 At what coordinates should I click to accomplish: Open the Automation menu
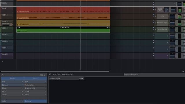[35, 85]
